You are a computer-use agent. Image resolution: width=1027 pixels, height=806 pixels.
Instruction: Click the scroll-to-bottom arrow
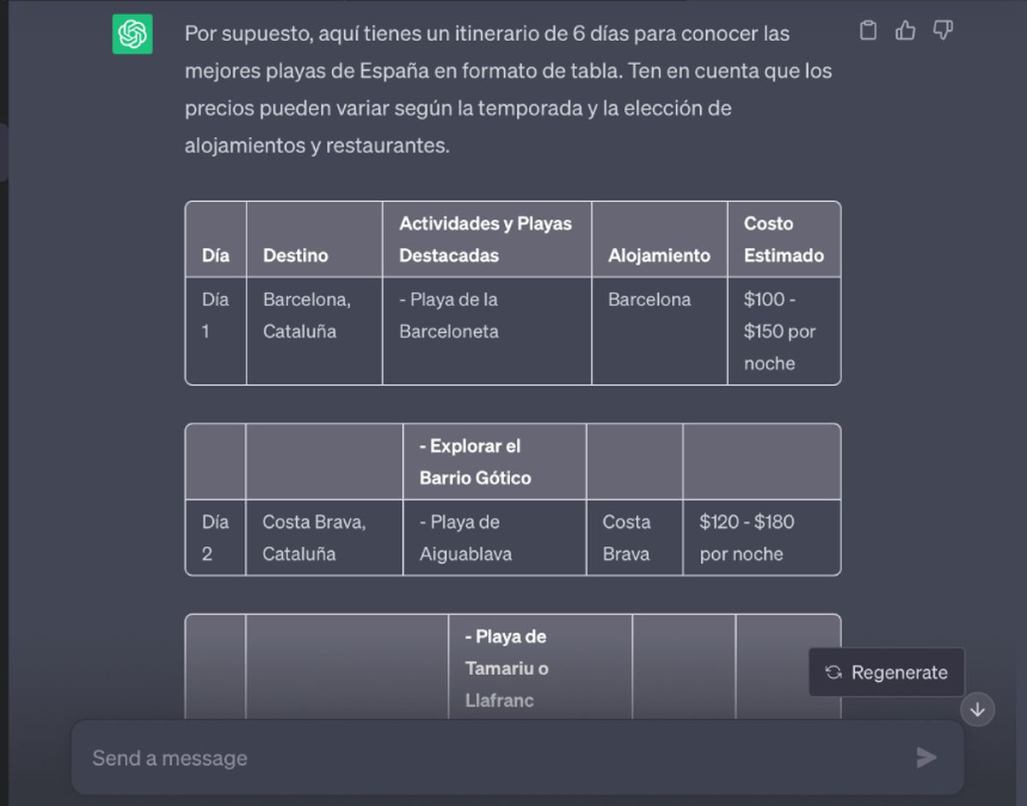click(977, 709)
